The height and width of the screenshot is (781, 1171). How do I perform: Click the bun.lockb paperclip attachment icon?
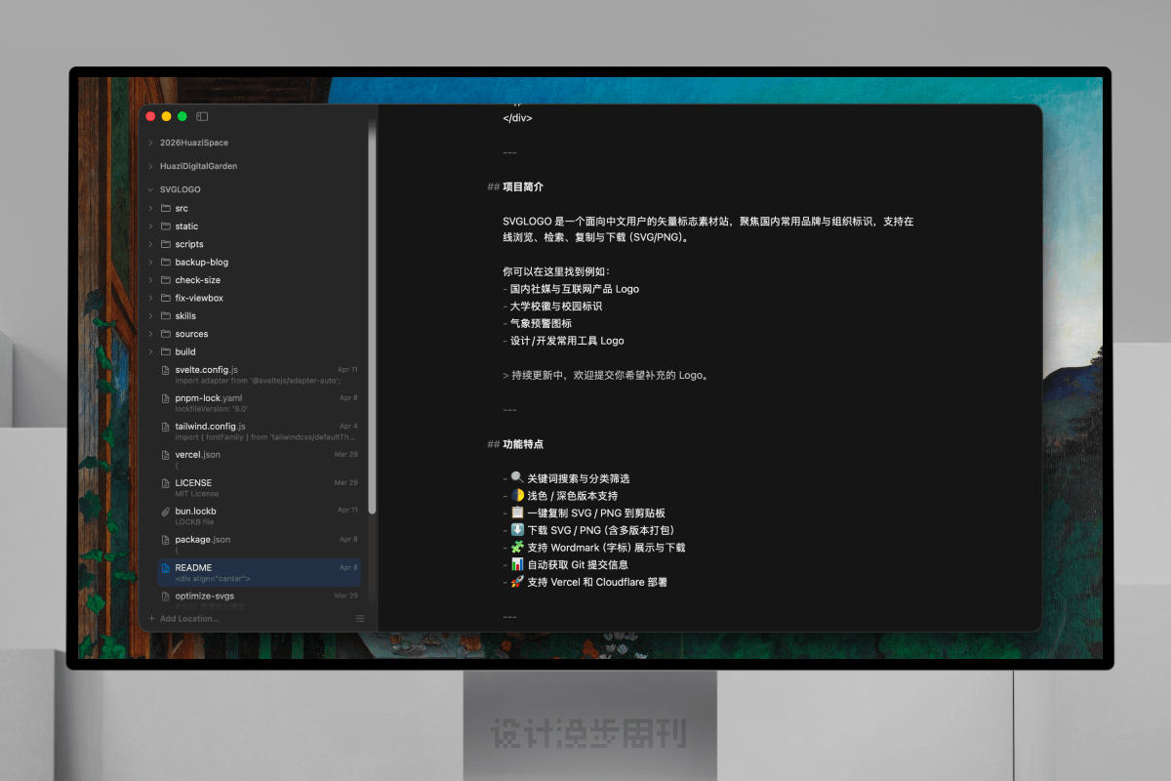pos(166,512)
